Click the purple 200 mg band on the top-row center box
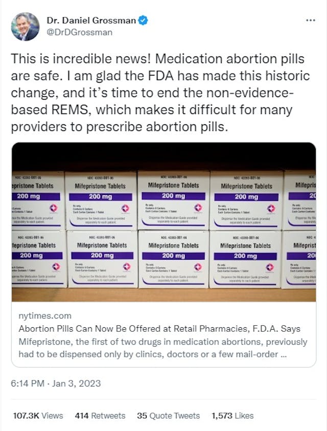Image resolution: width=327 pixels, height=431 pixels. [174, 196]
